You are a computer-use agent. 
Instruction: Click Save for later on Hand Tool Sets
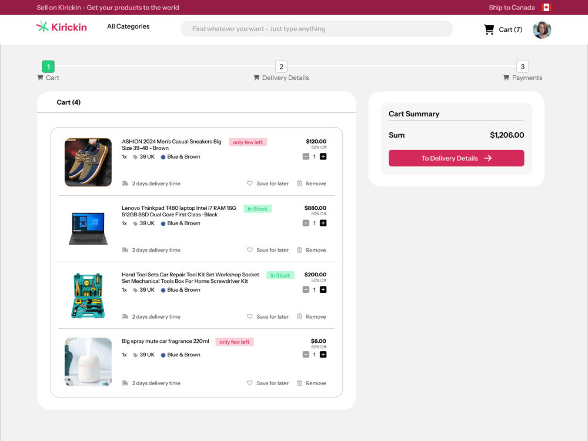pyautogui.click(x=272, y=316)
